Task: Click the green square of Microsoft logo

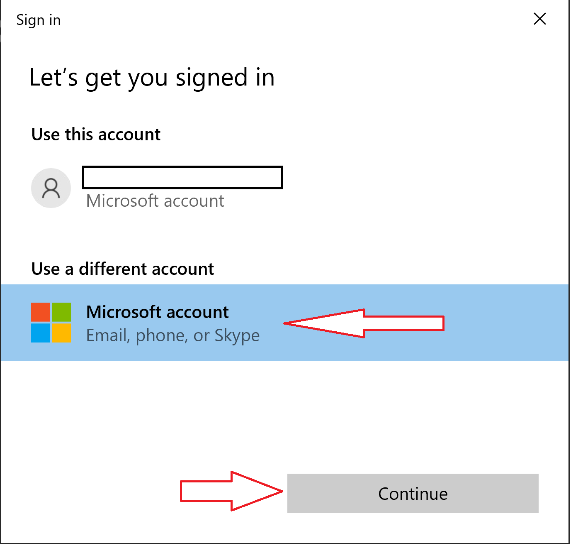Action: [61, 312]
